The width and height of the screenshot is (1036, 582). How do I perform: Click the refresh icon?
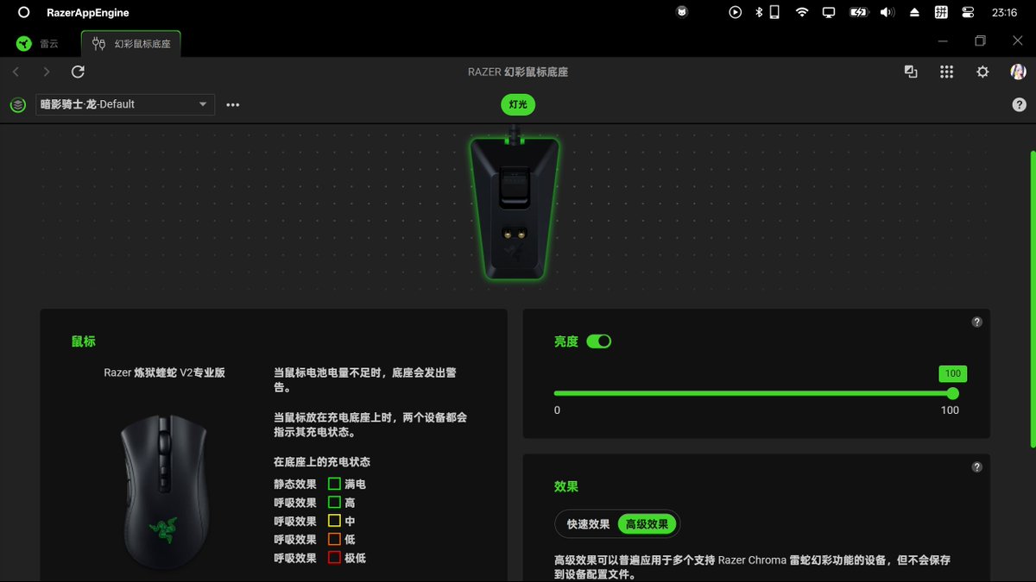78,72
